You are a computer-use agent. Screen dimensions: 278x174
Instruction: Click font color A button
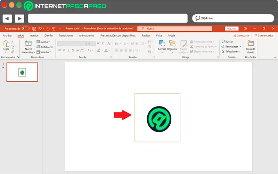click(106, 50)
